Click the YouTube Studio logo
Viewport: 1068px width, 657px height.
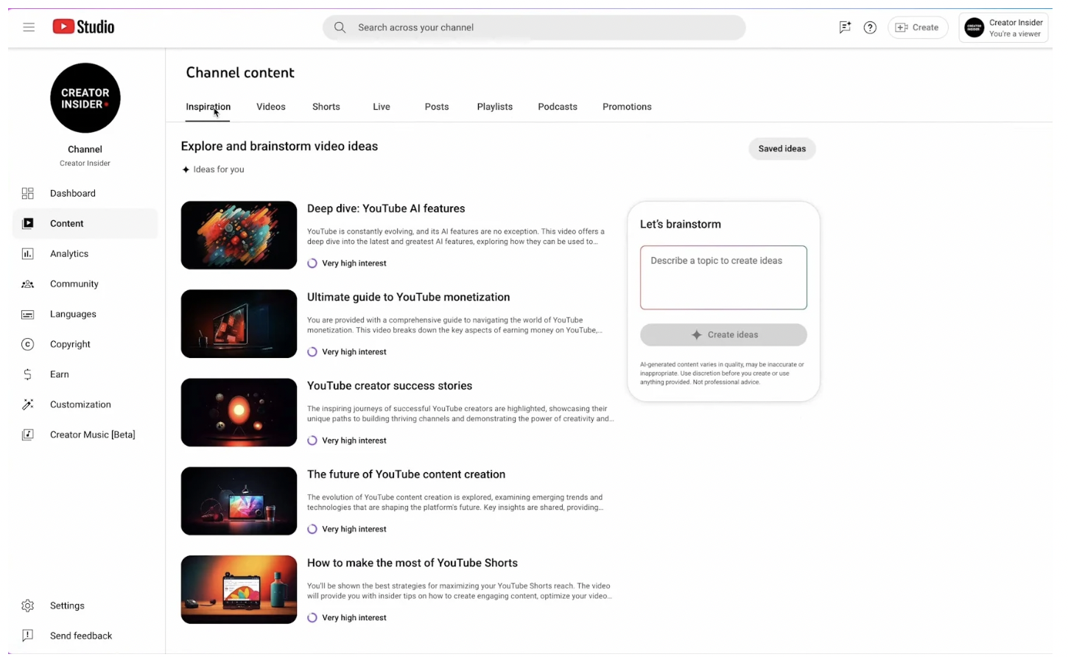[83, 27]
